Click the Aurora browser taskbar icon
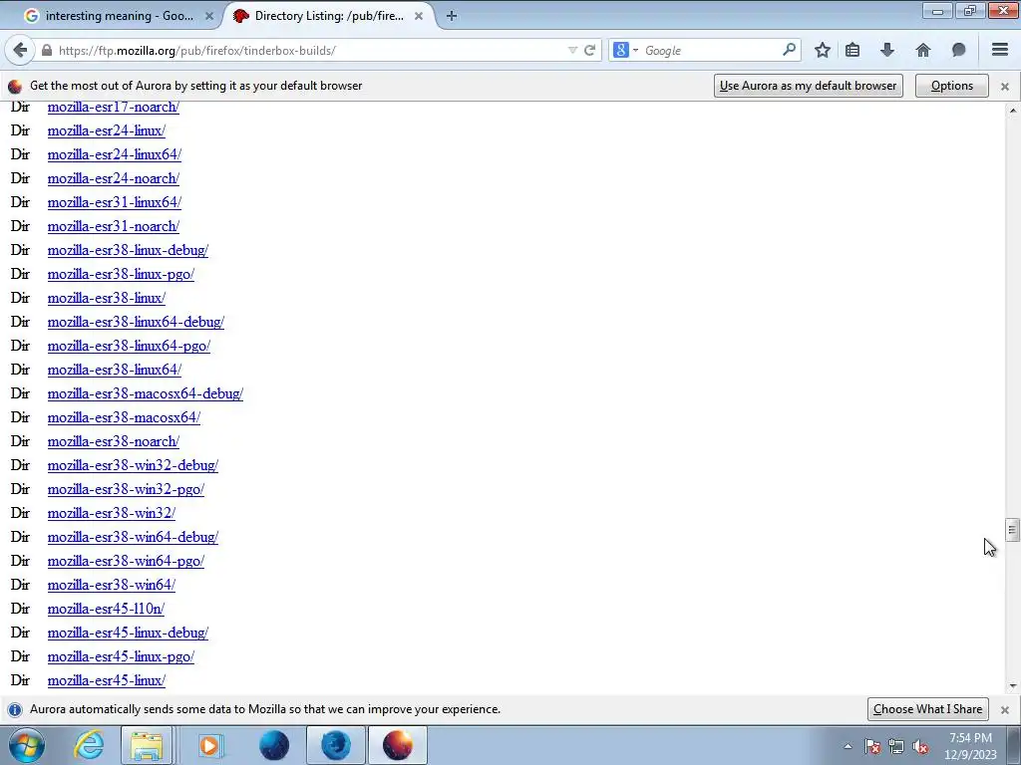The height and width of the screenshot is (765, 1021). coord(398,745)
